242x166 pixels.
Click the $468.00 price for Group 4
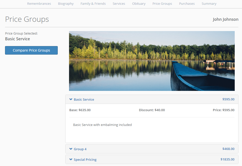(228, 149)
